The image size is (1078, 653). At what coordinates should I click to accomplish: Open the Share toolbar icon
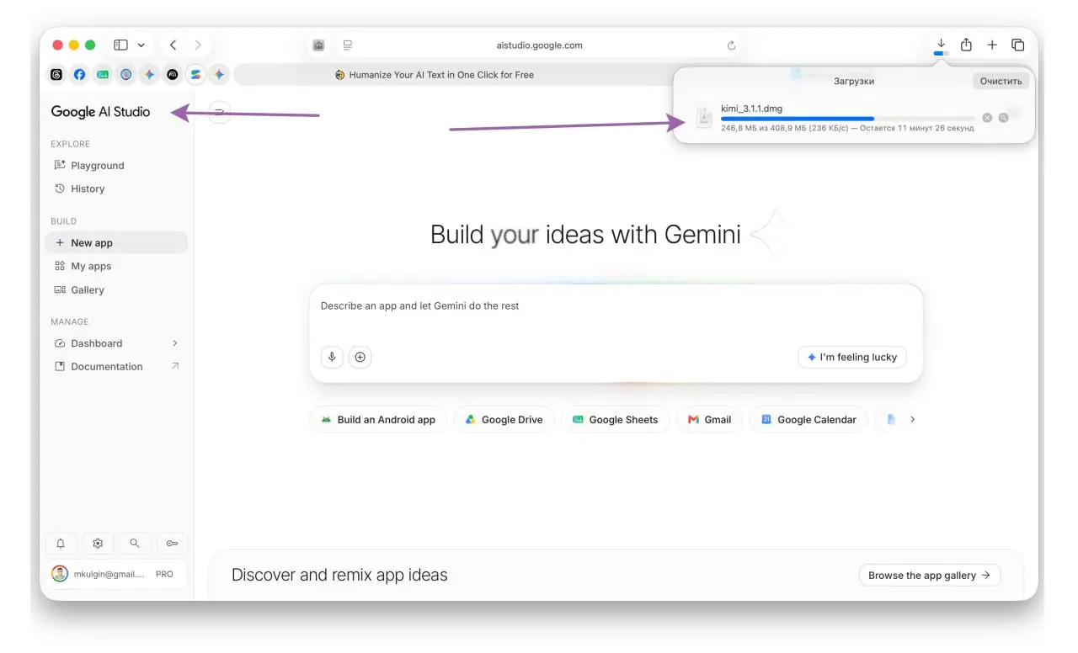(966, 45)
